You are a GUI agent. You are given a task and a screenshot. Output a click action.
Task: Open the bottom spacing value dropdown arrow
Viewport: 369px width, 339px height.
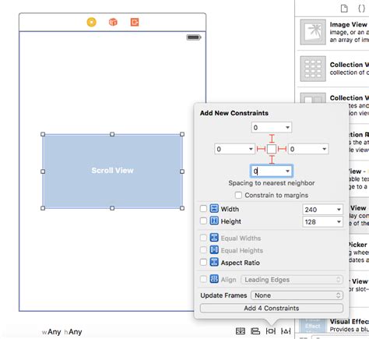[x=287, y=171]
